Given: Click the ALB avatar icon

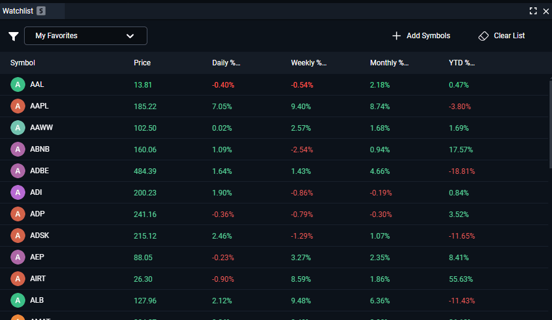Looking at the screenshot, I should click(x=18, y=300).
